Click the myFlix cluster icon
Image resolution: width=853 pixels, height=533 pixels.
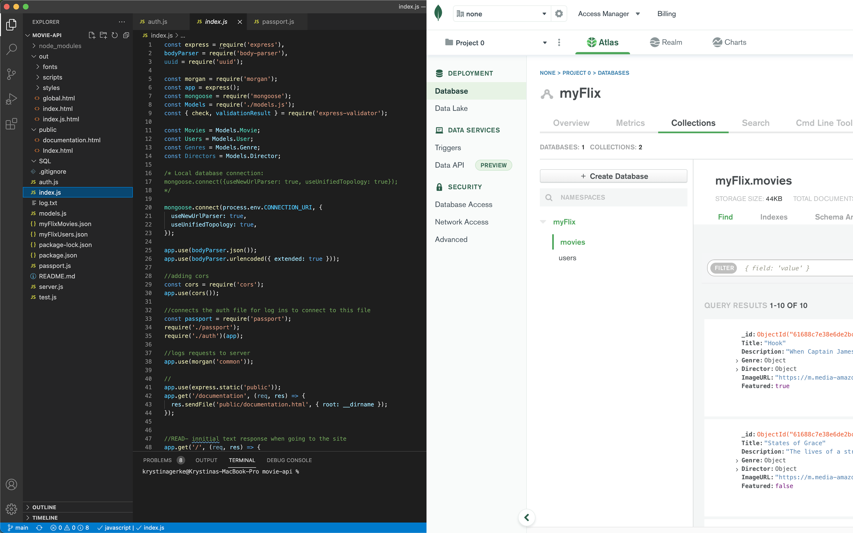(547, 94)
